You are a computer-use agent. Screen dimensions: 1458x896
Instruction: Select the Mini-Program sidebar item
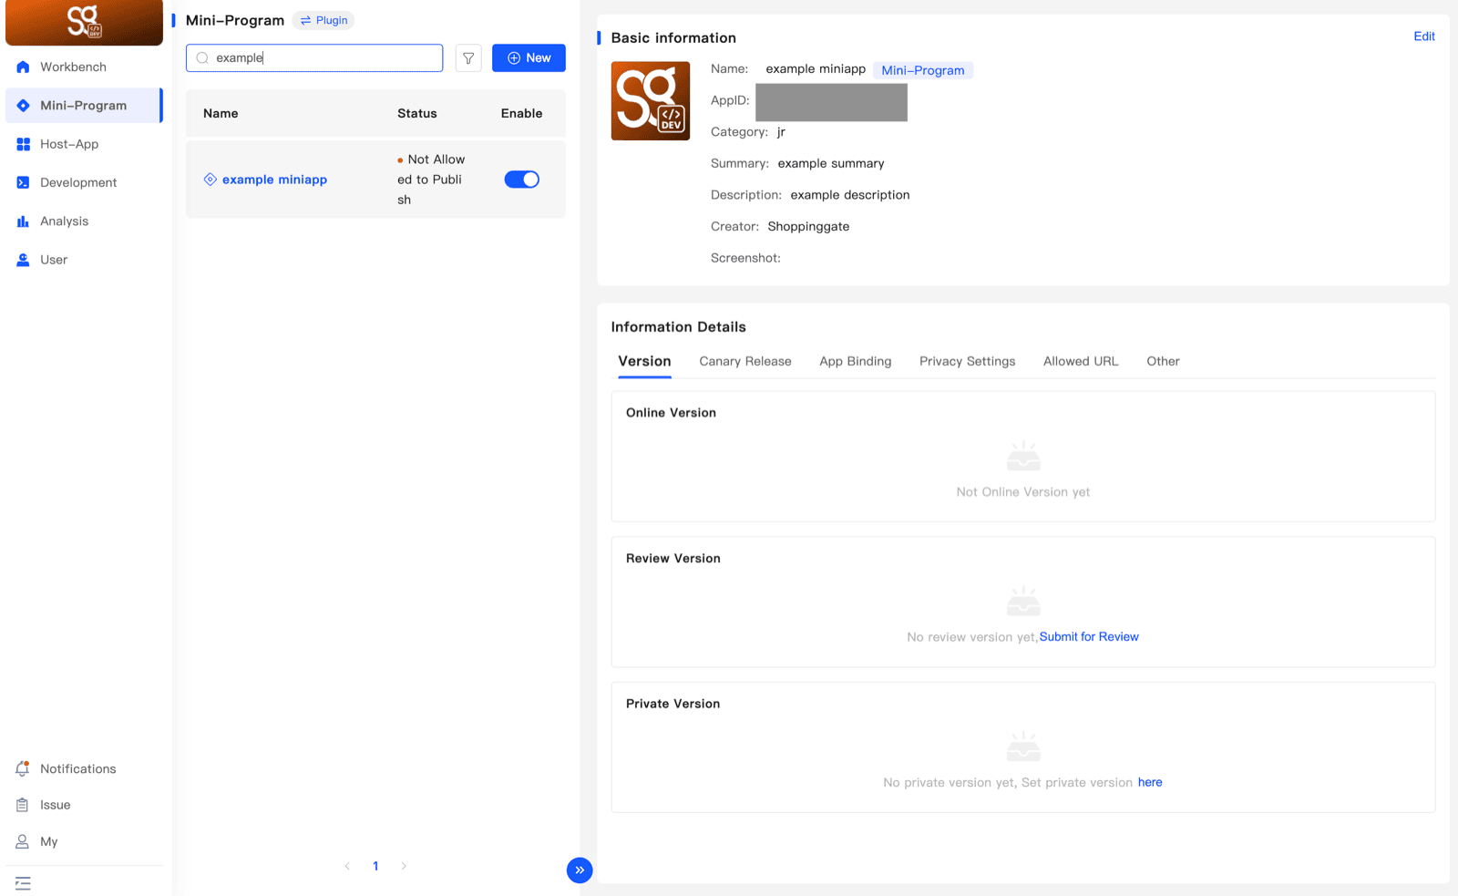pyautogui.click(x=83, y=106)
